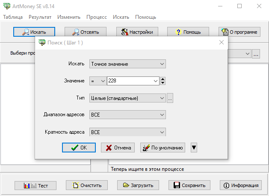Click the Отсеять filter button

(x=86, y=32)
